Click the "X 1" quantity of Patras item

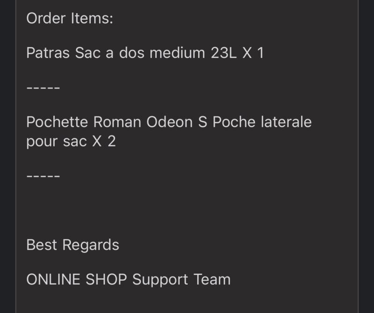tap(253, 52)
